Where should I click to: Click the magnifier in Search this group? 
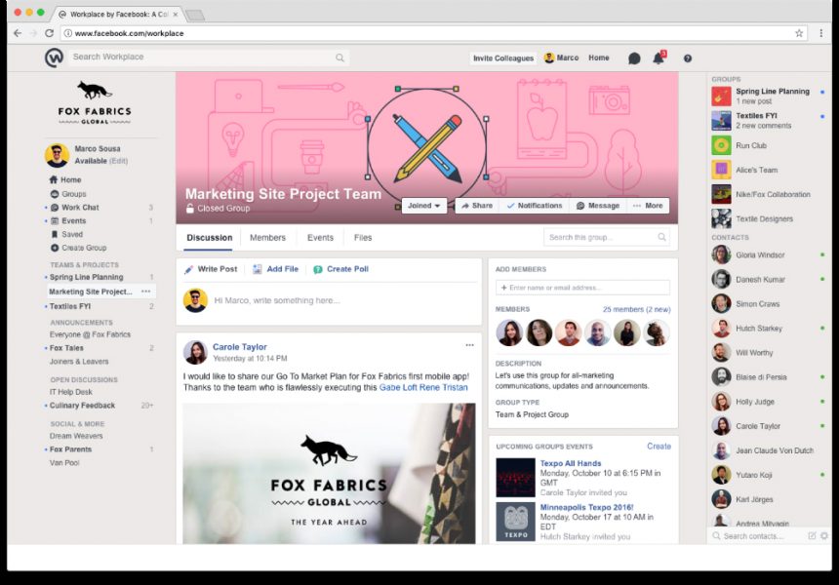tap(661, 237)
